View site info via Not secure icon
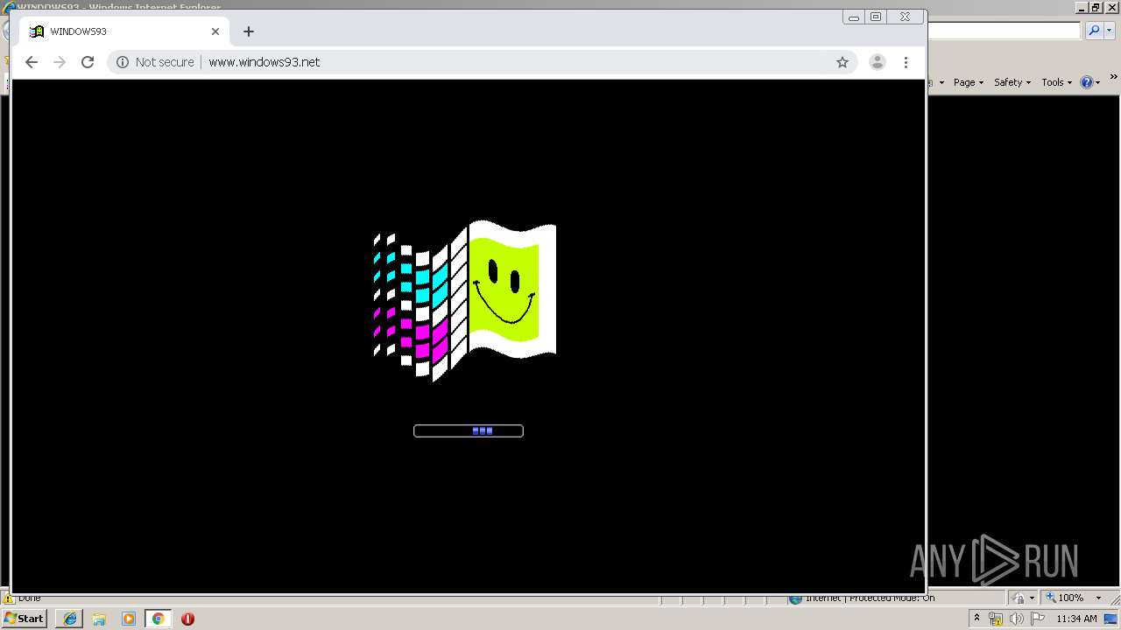 pos(123,62)
